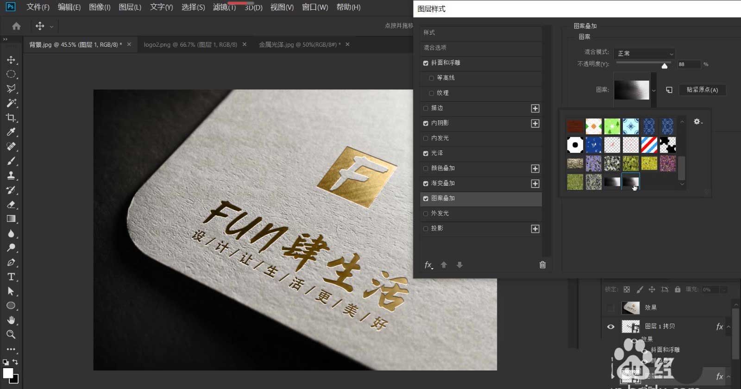Viewport: 741px width, 389px height.
Task: Select the Gradient tool
Action: (x=11, y=219)
